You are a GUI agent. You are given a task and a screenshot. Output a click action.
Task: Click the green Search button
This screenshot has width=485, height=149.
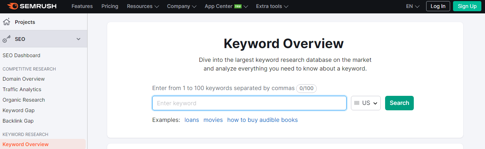[399, 103]
